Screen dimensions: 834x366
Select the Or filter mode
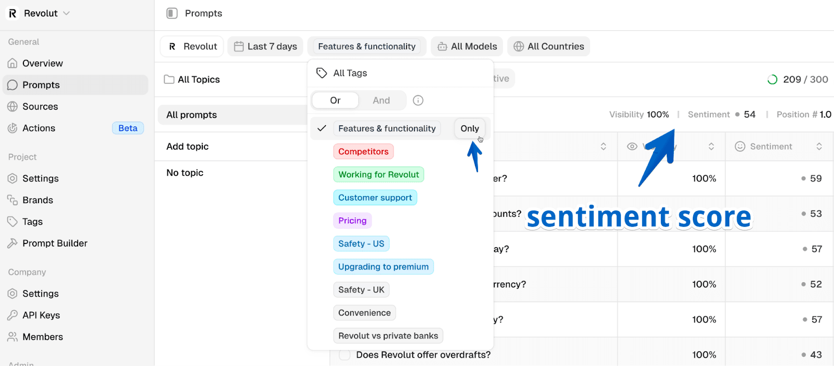click(335, 100)
